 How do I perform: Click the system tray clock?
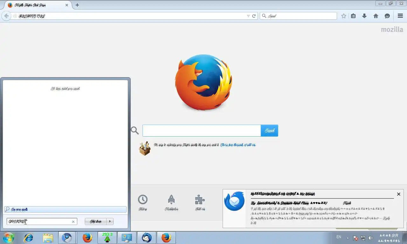pyautogui.click(x=389, y=238)
